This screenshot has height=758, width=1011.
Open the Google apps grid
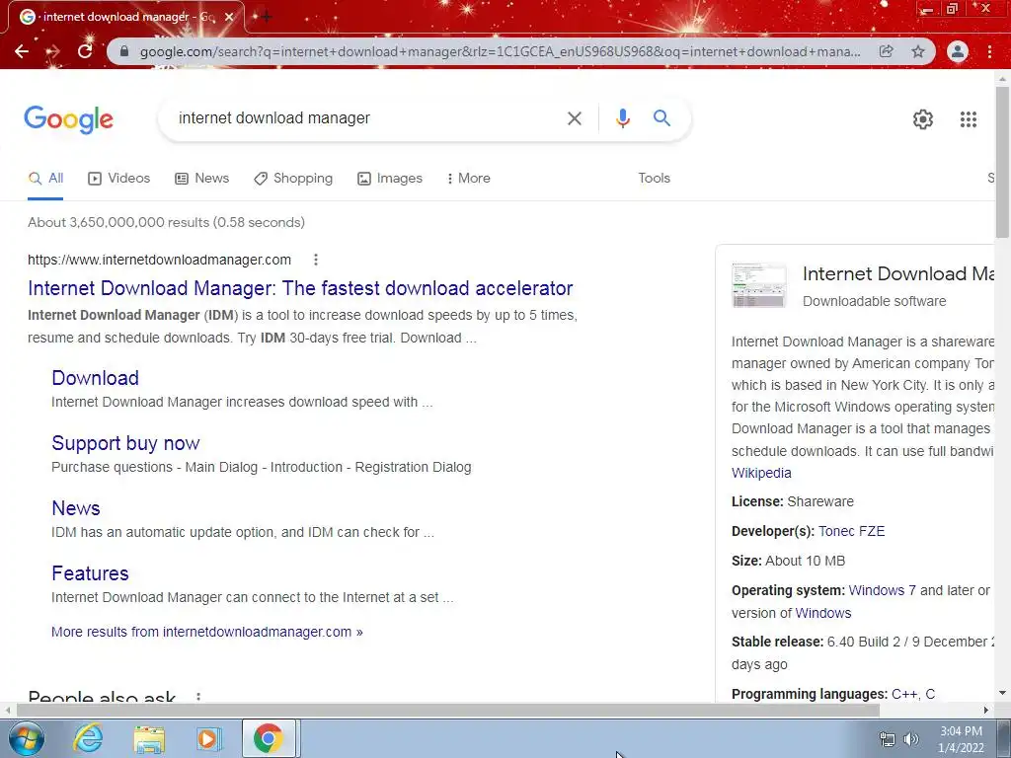pos(969,119)
